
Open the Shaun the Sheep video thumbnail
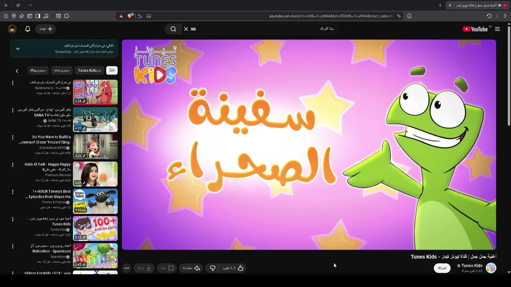95,201
